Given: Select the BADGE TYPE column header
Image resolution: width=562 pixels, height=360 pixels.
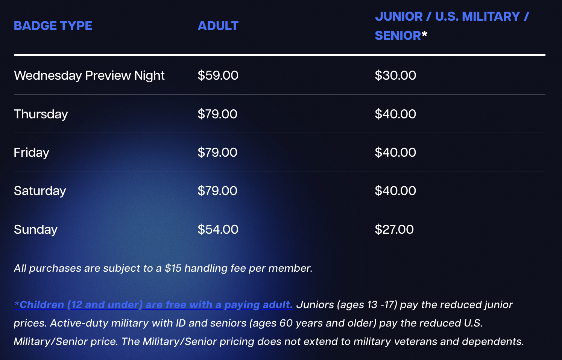Looking at the screenshot, I should point(53,26).
